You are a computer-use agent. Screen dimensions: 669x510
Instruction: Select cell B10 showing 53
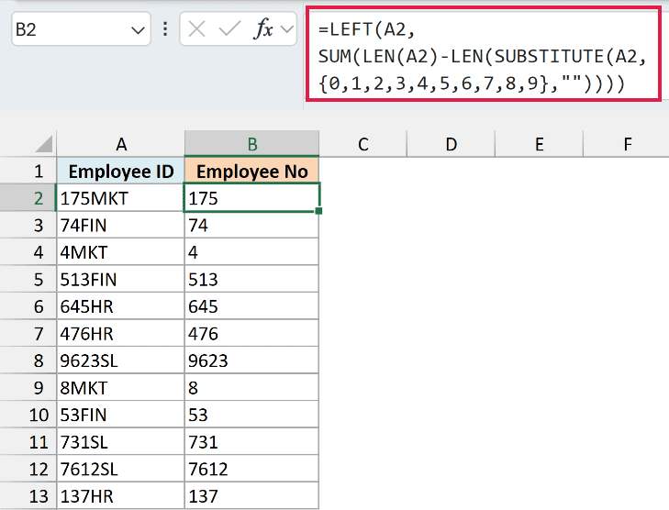click(x=251, y=415)
